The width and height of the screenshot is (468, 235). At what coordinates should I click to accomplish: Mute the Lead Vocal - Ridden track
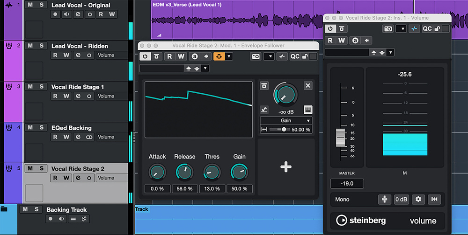coord(30,46)
